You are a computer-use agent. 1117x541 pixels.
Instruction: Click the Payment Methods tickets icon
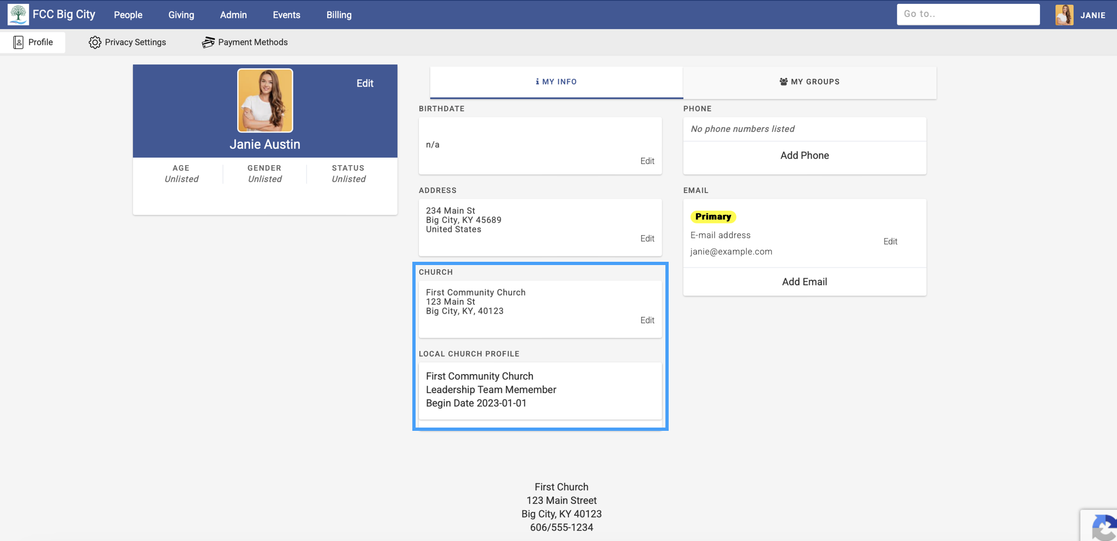(208, 41)
